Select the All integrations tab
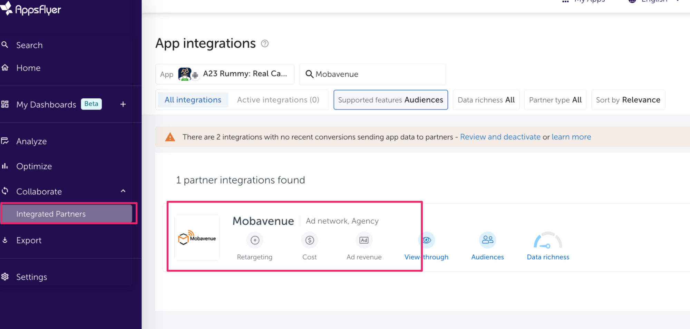690x329 pixels. [193, 100]
